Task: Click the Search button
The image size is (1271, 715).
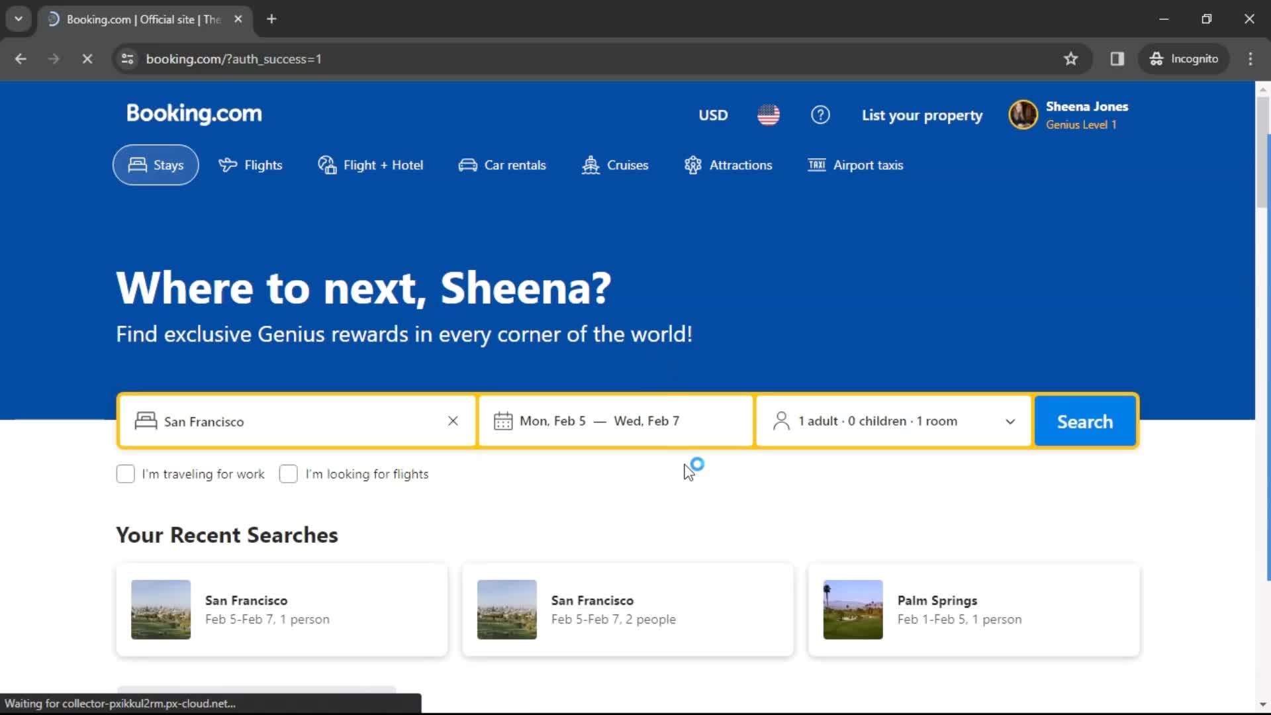Action: pyautogui.click(x=1085, y=421)
